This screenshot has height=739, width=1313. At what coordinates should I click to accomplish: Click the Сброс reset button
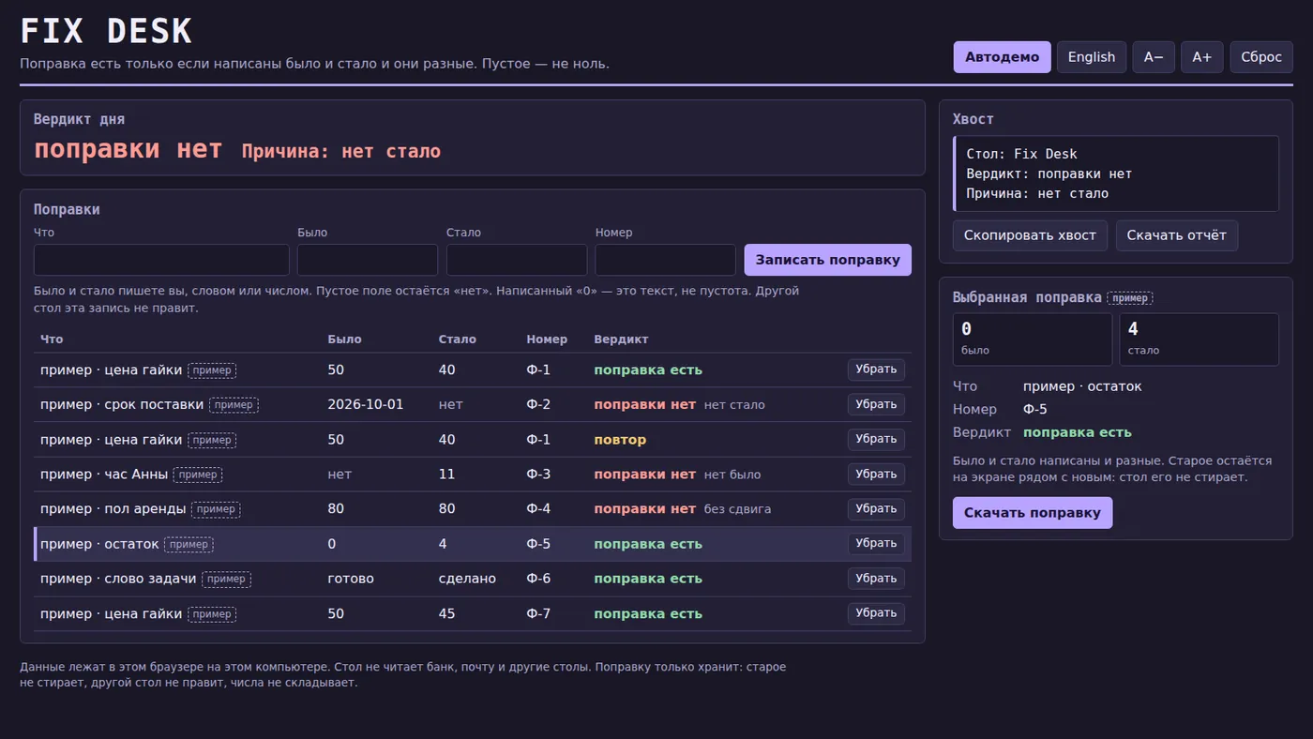[1261, 57]
